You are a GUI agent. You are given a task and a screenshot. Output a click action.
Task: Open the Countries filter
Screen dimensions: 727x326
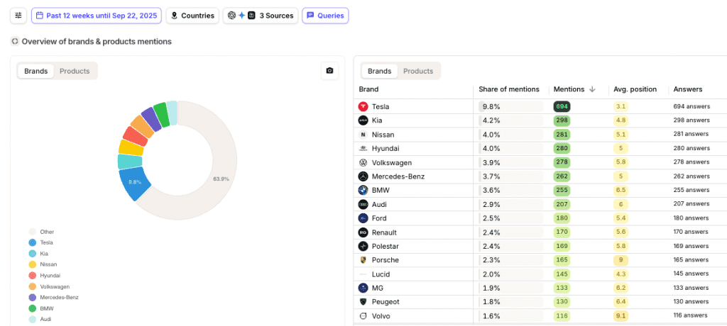[x=192, y=16]
